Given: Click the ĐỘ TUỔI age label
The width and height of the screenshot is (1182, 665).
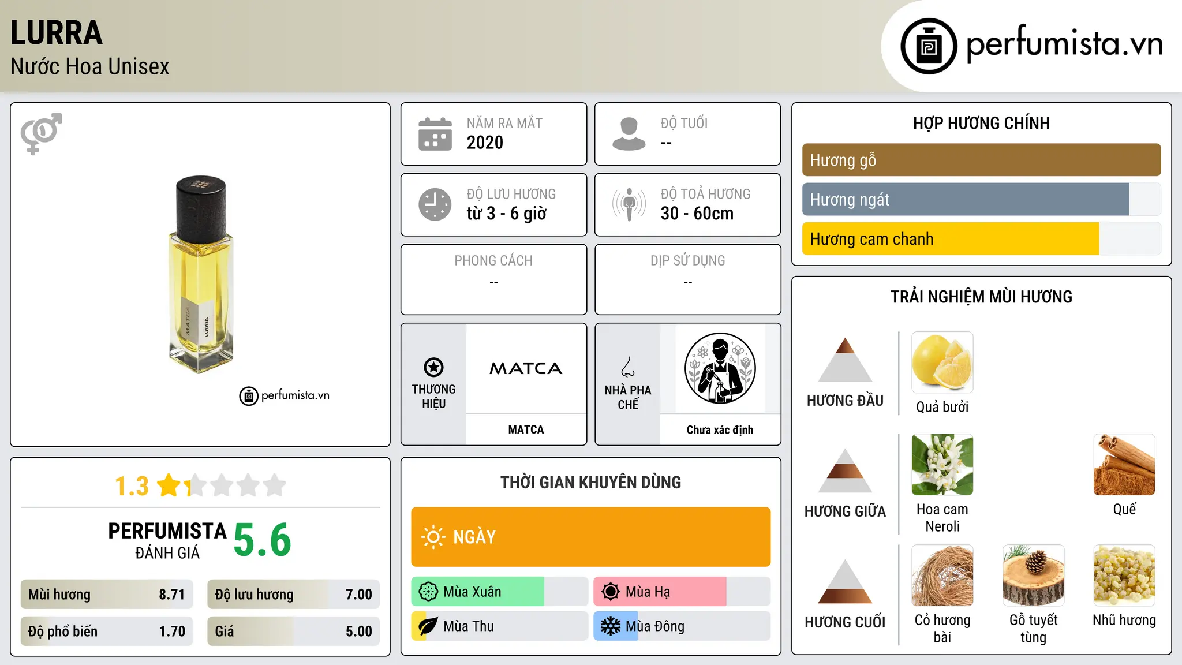Looking at the screenshot, I should click(x=684, y=123).
